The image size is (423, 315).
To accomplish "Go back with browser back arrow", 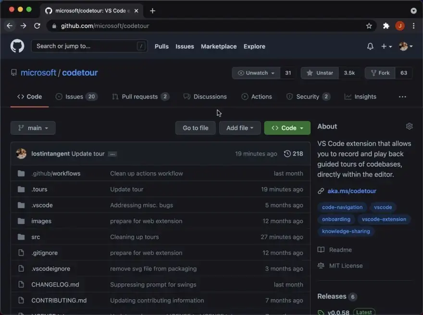I will (x=10, y=26).
